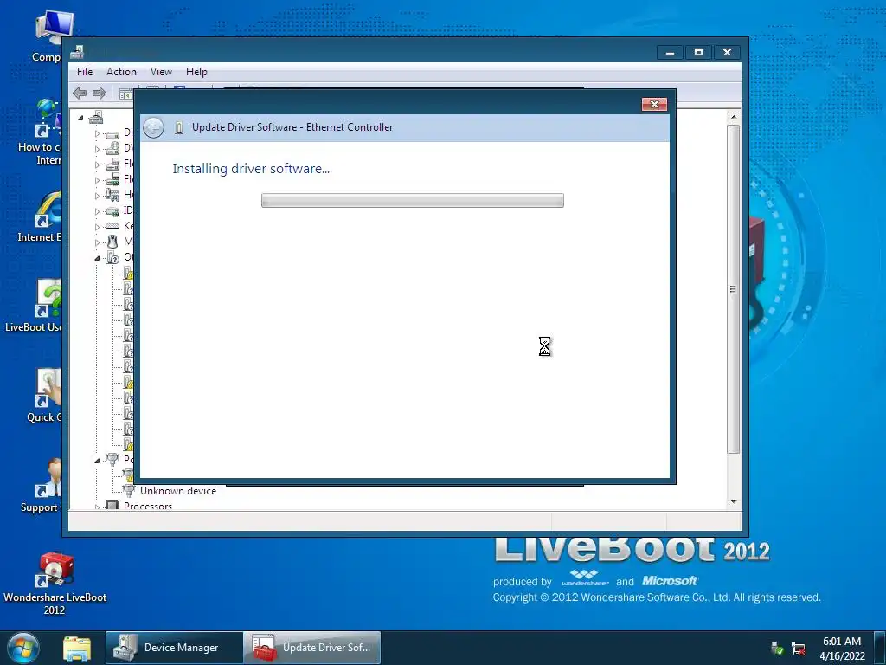
Task: Select the "How to connect Internet" desktop shortcut
Action: (42, 132)
